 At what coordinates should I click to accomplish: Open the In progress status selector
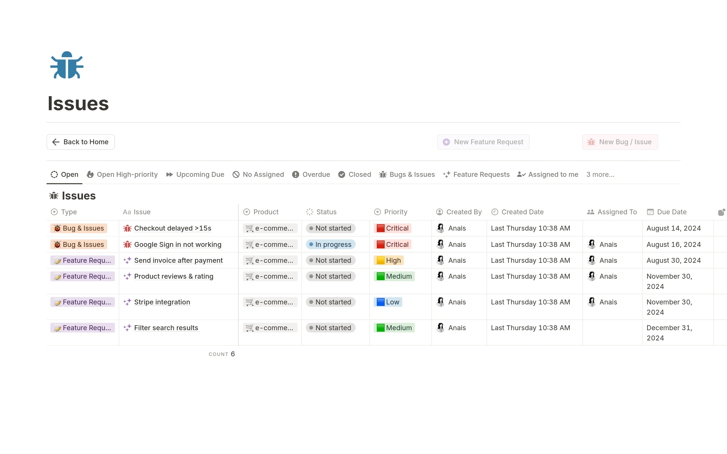coord(330,245)
